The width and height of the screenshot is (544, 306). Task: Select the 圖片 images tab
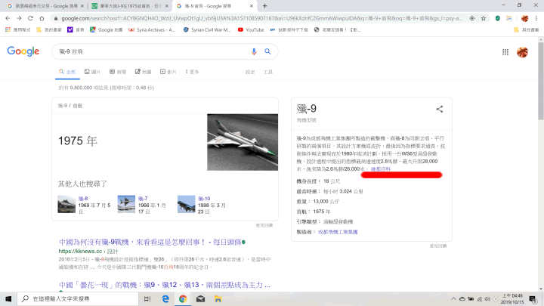click(92, 72)
